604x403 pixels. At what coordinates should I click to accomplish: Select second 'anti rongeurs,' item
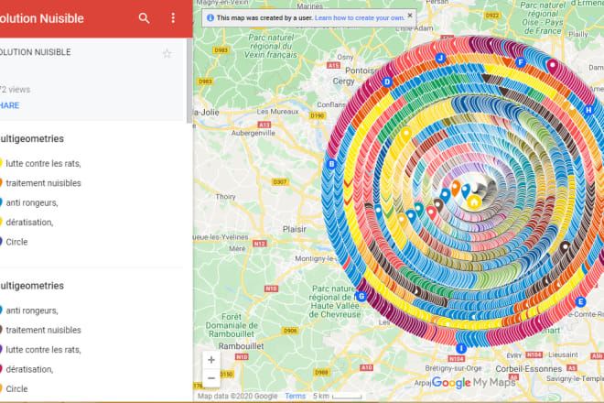click(x=32, y=310)
